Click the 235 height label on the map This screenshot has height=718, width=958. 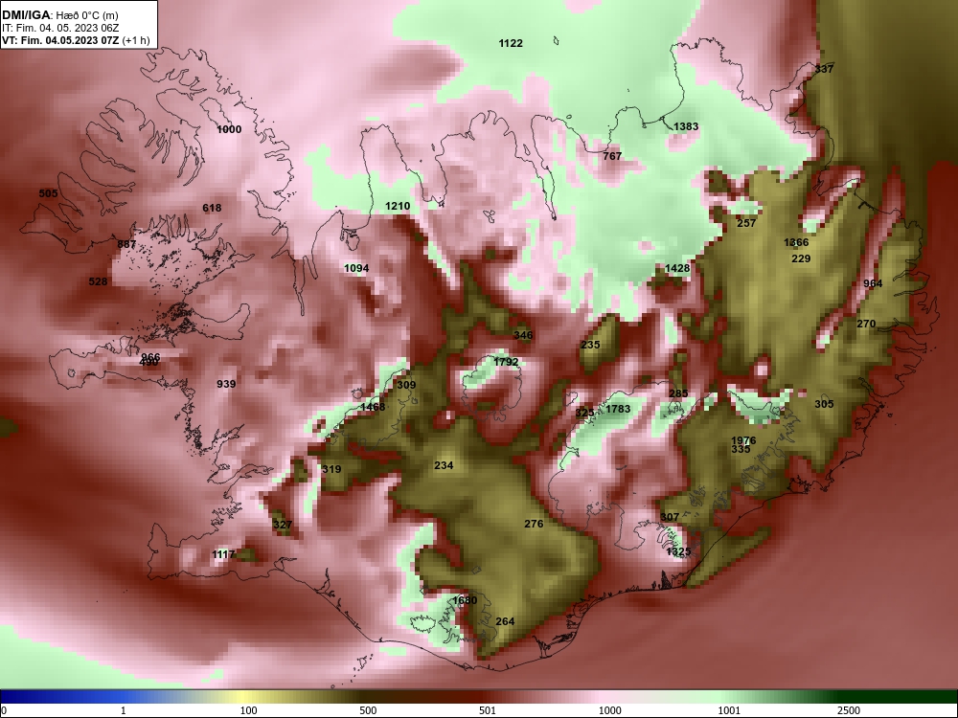591,345
